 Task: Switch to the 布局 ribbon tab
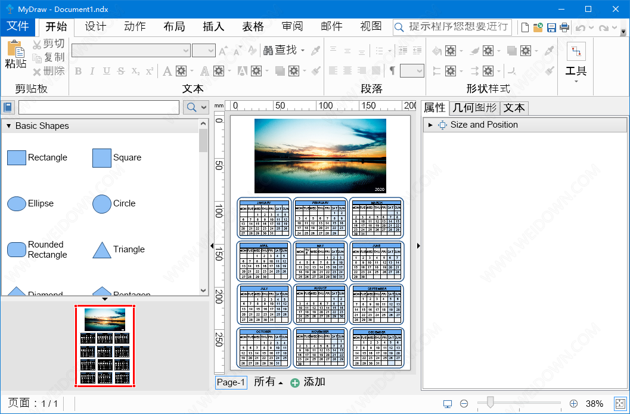point(175,26)
